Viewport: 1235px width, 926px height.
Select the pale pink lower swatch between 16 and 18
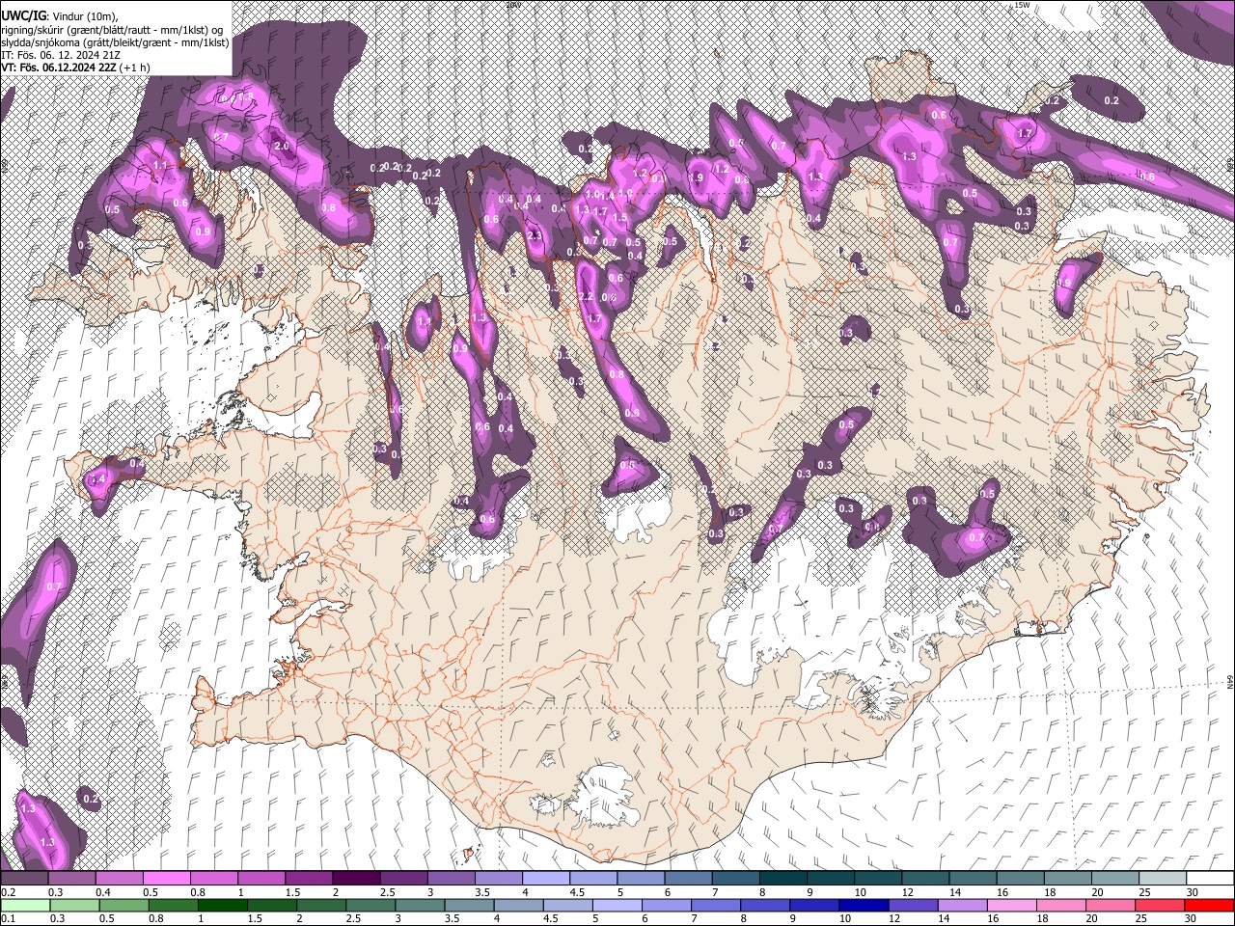coord(1013,905)
